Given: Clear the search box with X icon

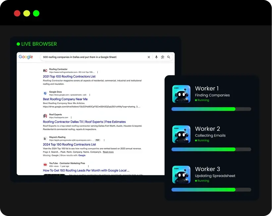Looking at the screenshot, I should click(x=149, y=57).
